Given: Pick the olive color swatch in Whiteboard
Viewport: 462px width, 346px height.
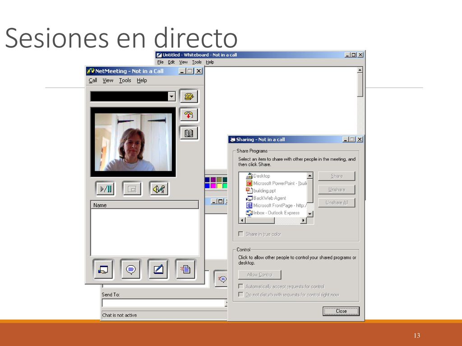Looking at the screenshot, I should tap(219, 179).
